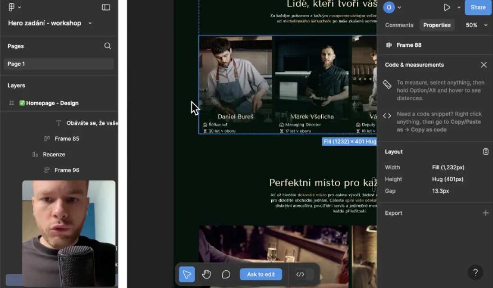Select the Hand tool

(206, 274)
